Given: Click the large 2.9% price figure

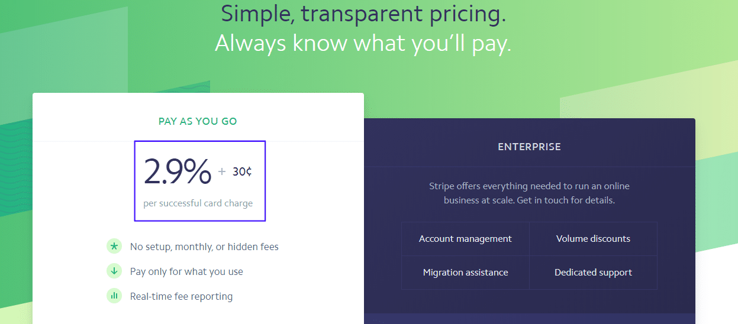Looking at the screenshot, I should point(178,172).
